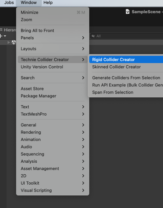This screenshot has width=163, height=208.
Task: Open the Asset Store window
Action: 53,88
